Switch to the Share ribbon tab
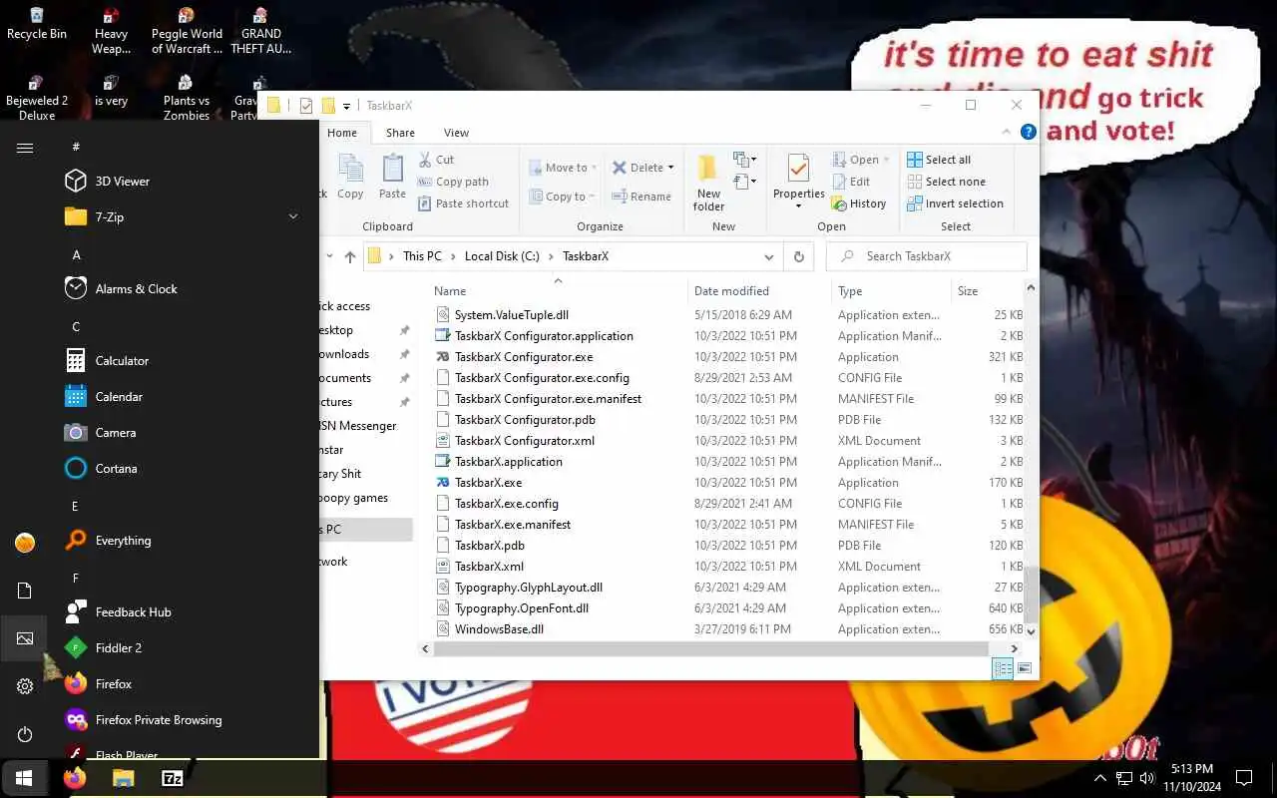1277x798 pixels. pyautogui.click(x=400, y=133)
